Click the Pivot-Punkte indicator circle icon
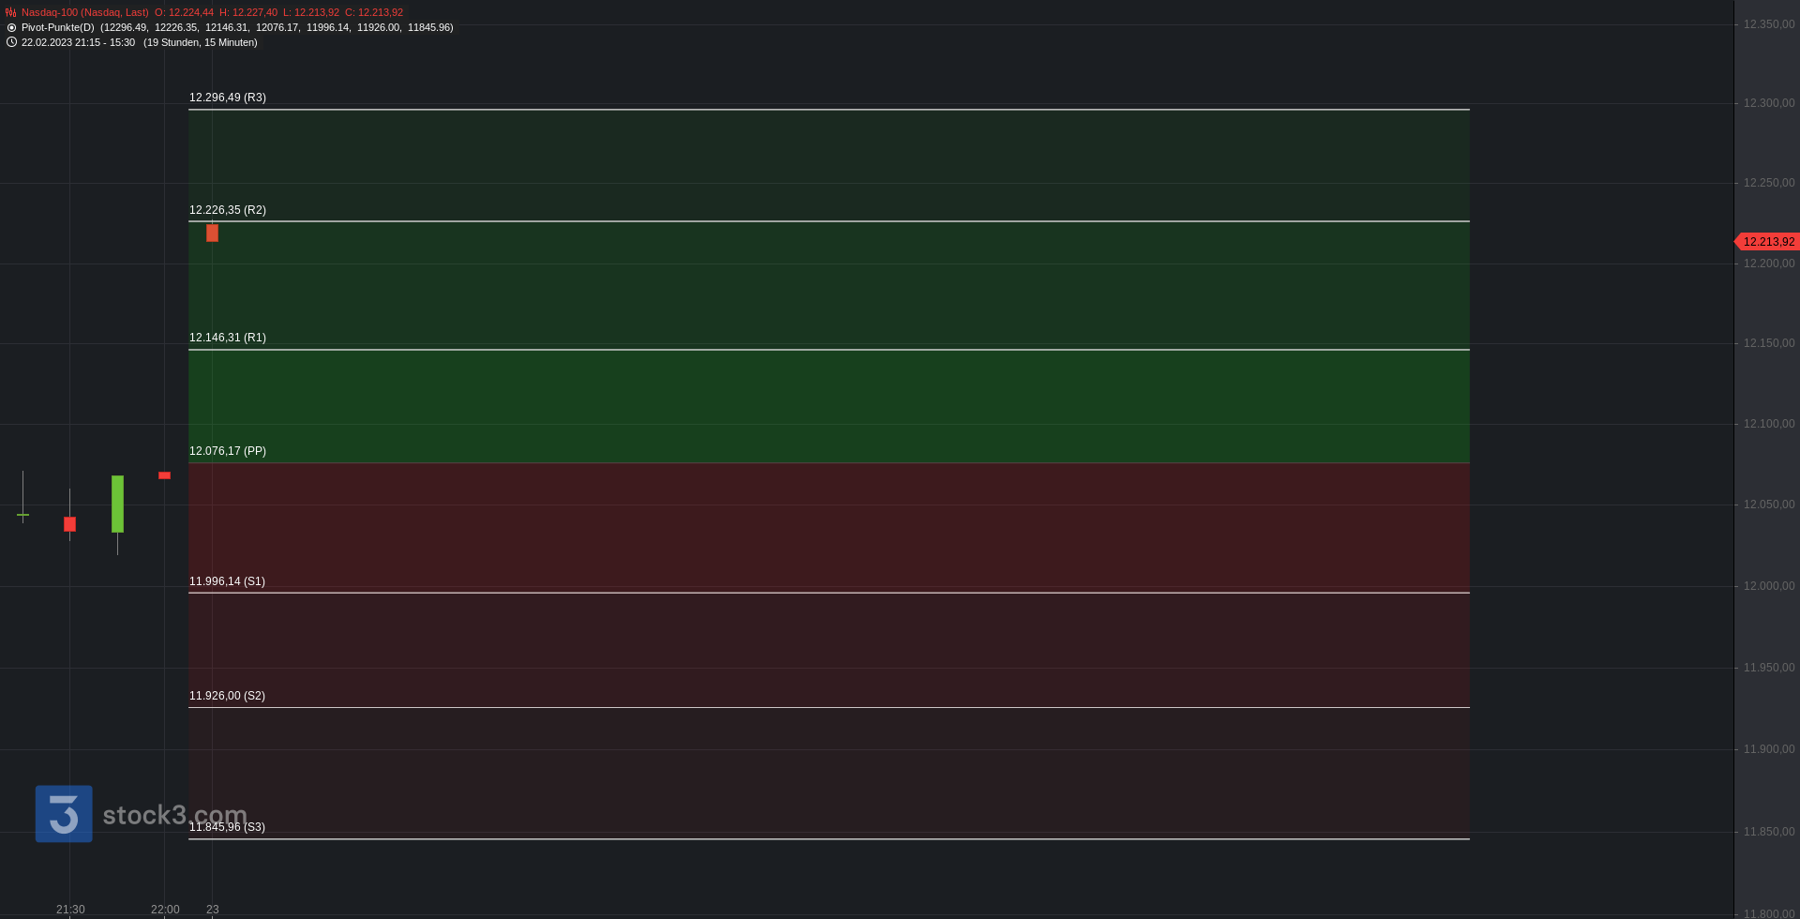 click(x=11, y=27)
